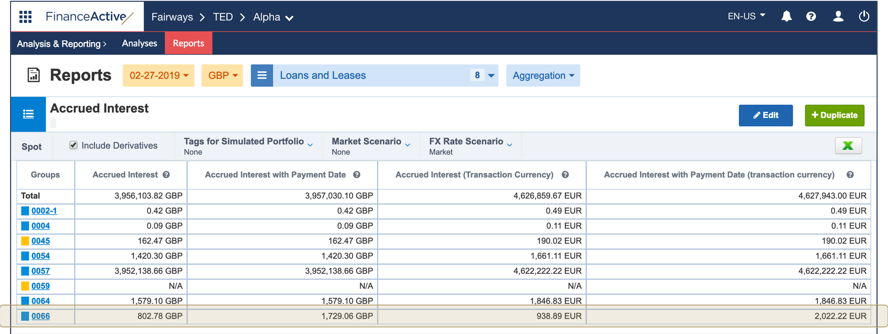Click the FinanceActive logo

90,17
